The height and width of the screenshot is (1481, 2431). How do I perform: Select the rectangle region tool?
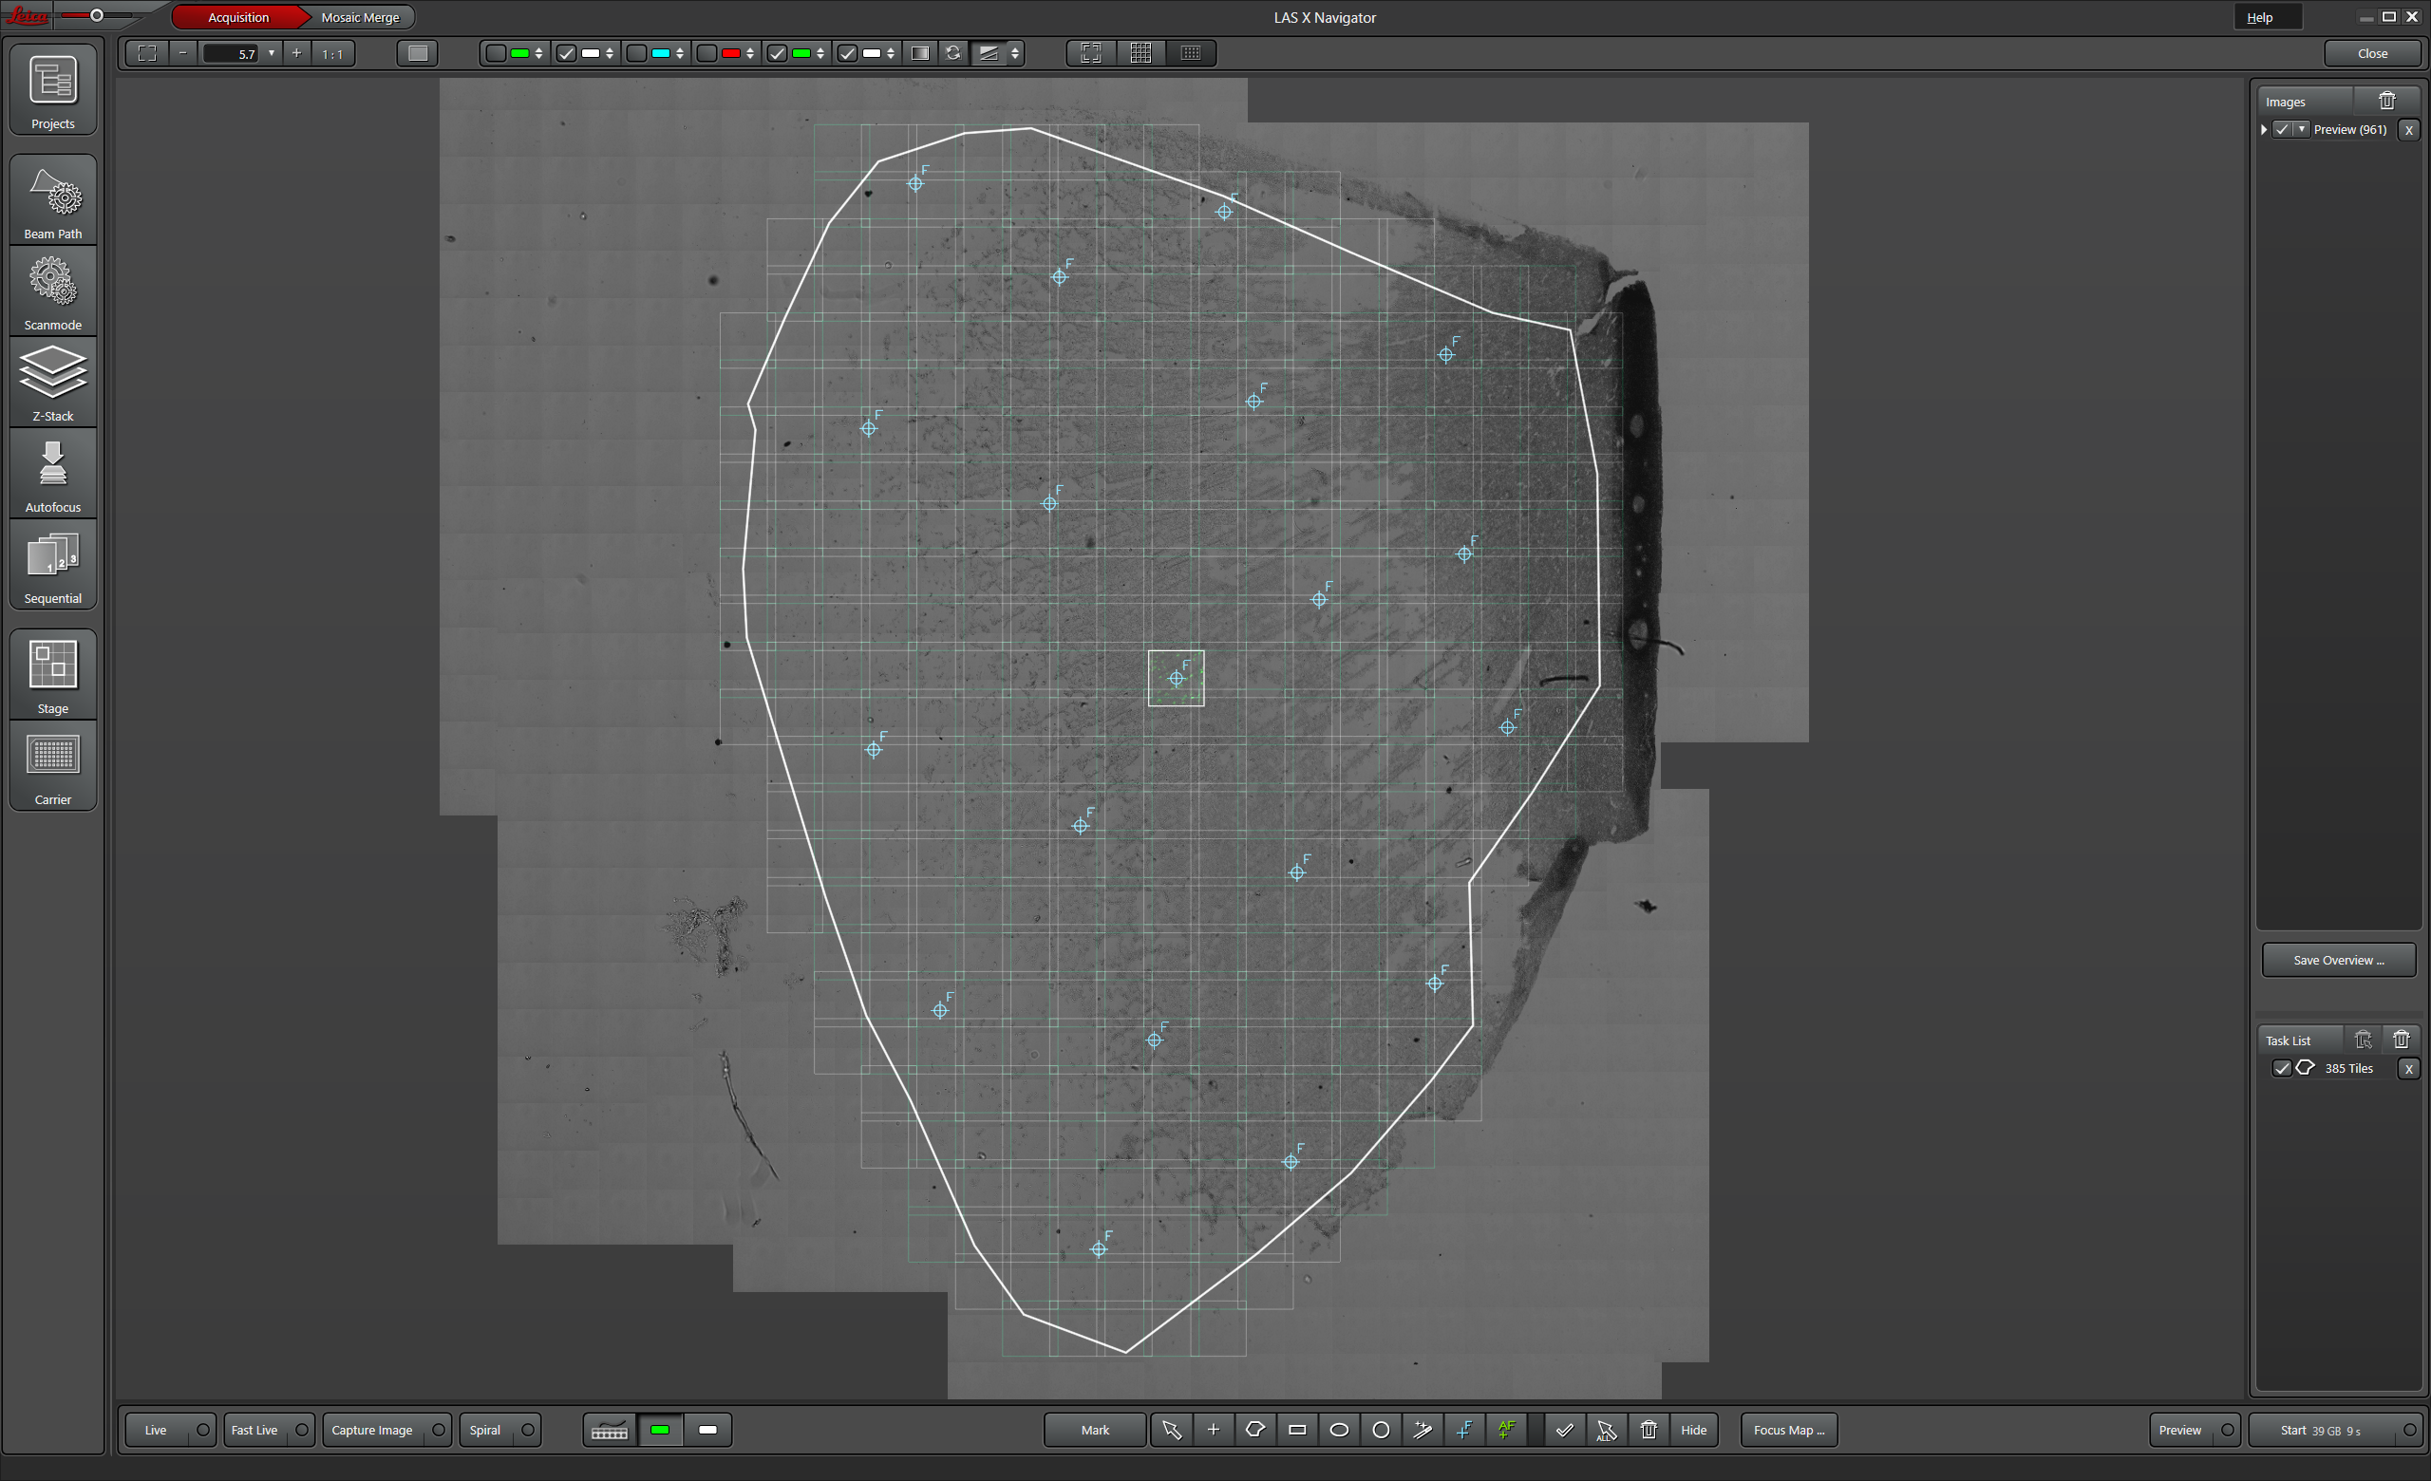coord(1297,1430)
